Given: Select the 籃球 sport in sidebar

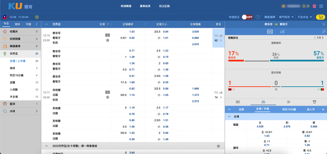Looking at the screenshot, I should pyautogui.click(x=13, y=104).
